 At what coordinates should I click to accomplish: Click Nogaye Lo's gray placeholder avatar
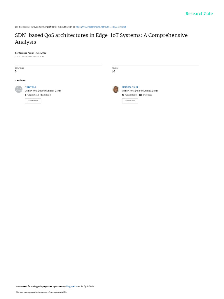19,89
